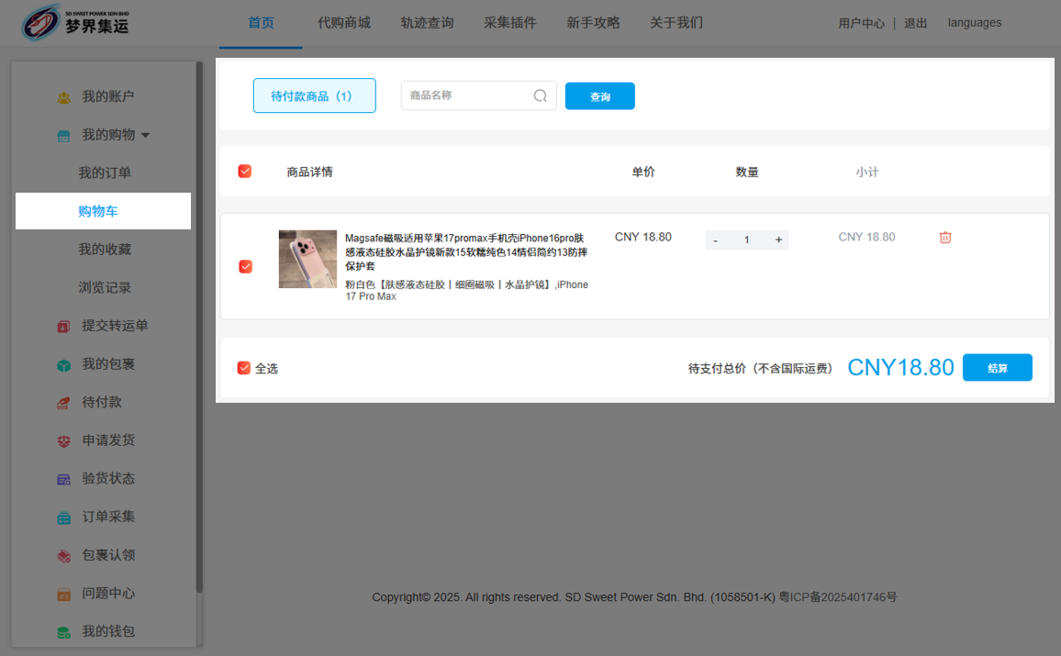Toggle the header select-all checkbox beside 商品详情
Viewport: 1061px width, 656px height.
(x=245, y=172)
